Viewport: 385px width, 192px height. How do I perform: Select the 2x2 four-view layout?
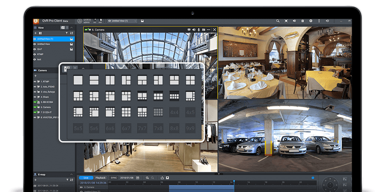coord(190,80)
